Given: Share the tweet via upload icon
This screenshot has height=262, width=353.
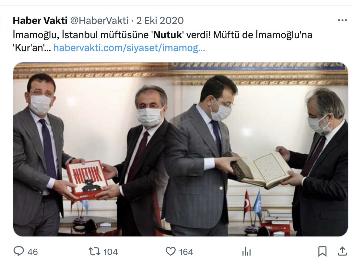Looking at the screenshot, I should (342, 251).
